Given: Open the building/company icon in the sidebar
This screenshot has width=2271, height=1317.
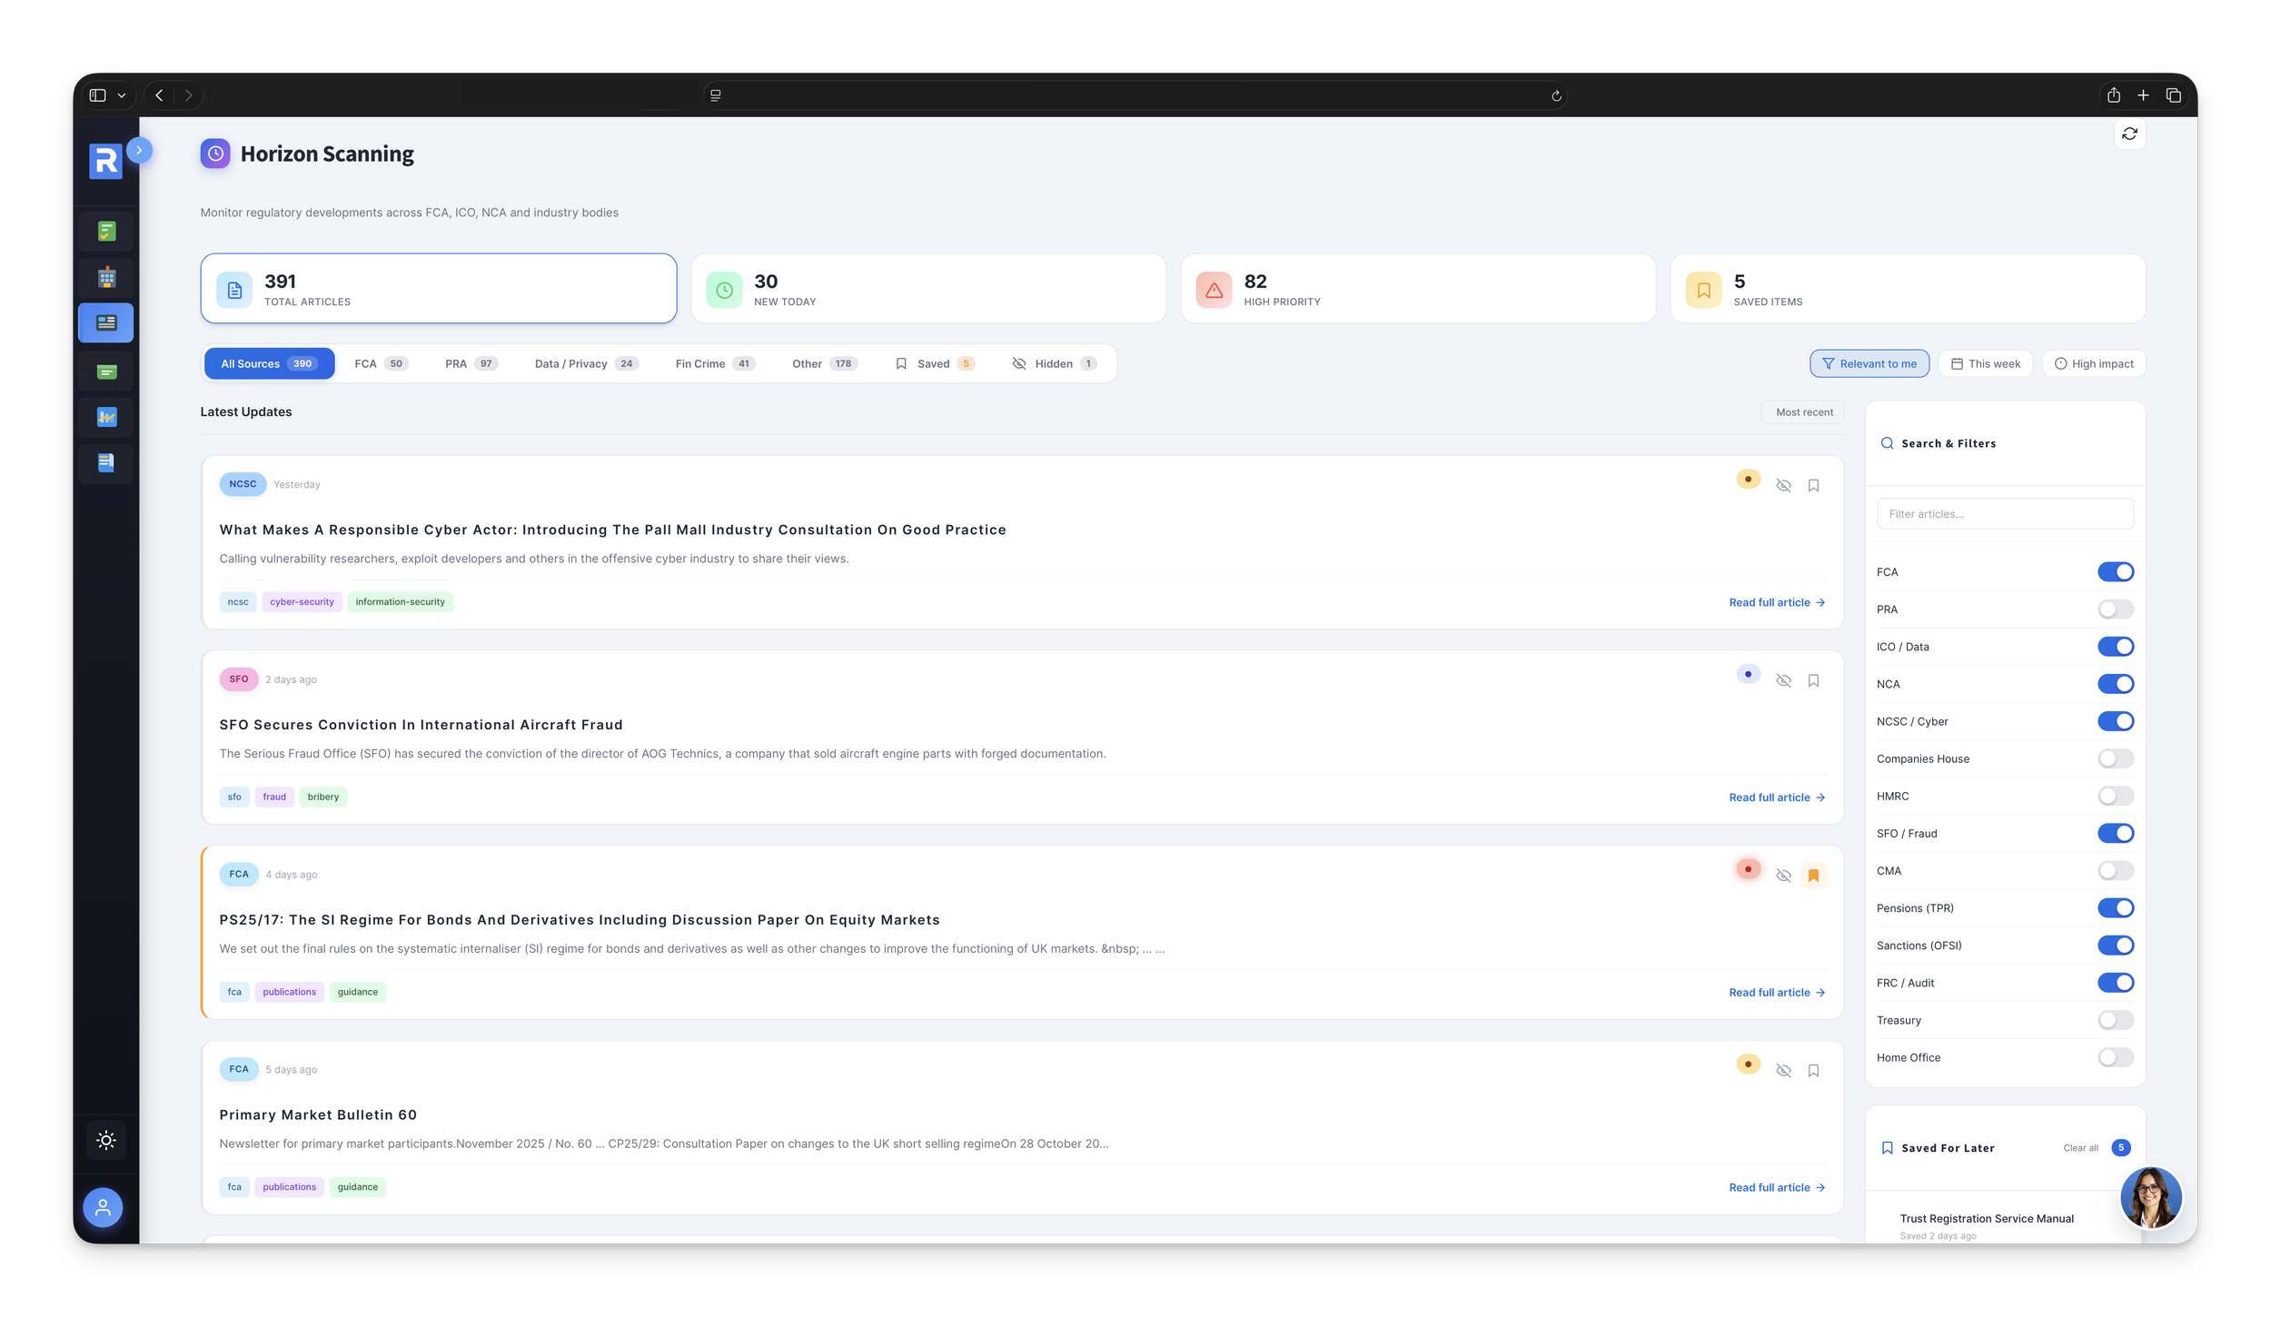Looking at the screenshot, I should pos(106,277).
